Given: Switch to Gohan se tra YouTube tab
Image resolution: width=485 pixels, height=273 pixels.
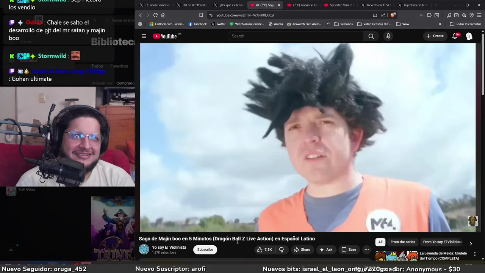Looking at the screenshot, I should pos(302,5).
